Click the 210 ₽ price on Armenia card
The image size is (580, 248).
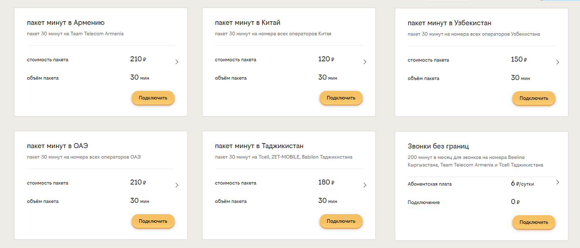coord(138,59)
